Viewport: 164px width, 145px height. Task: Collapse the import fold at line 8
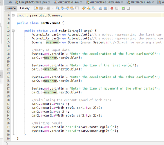(13, 15)
